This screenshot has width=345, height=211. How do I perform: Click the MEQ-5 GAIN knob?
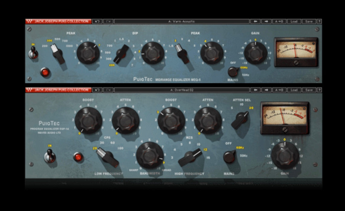(255, 53)
